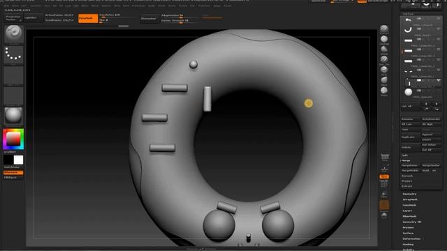Expand the Deformation subpalette
Viewport: 447px width, 251px height.
[x=411, y=238]
